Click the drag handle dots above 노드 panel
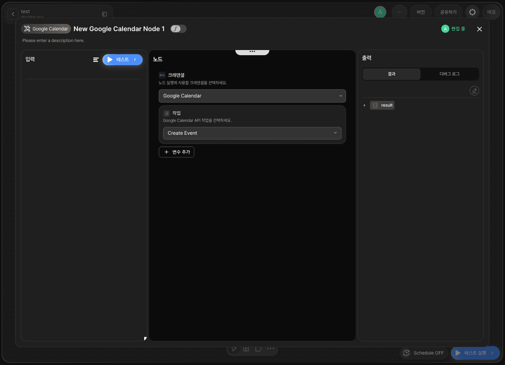Image resolution: width=505 pixels, height=365 pixels. 252,52
